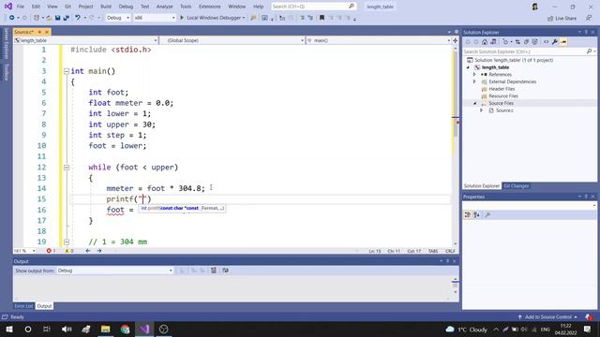Switch to the Error List tab
This screenshot has height=337, width=600.
23,306
